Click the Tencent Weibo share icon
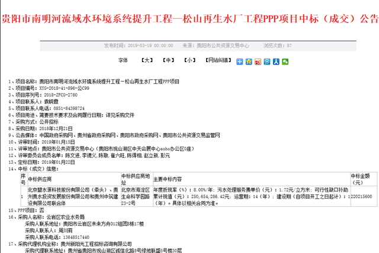 pos(267,61)
